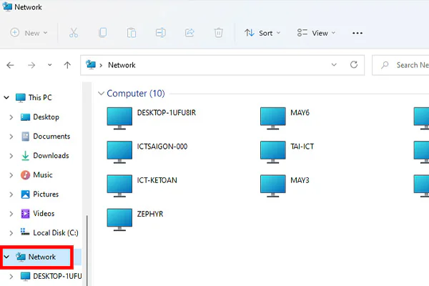Click the Paste clipboard icon
Viewport: 429px width, 286px height.
(x=132, y=33)
